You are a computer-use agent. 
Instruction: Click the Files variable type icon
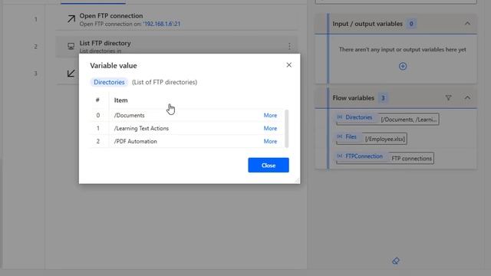tap(340, 136)
